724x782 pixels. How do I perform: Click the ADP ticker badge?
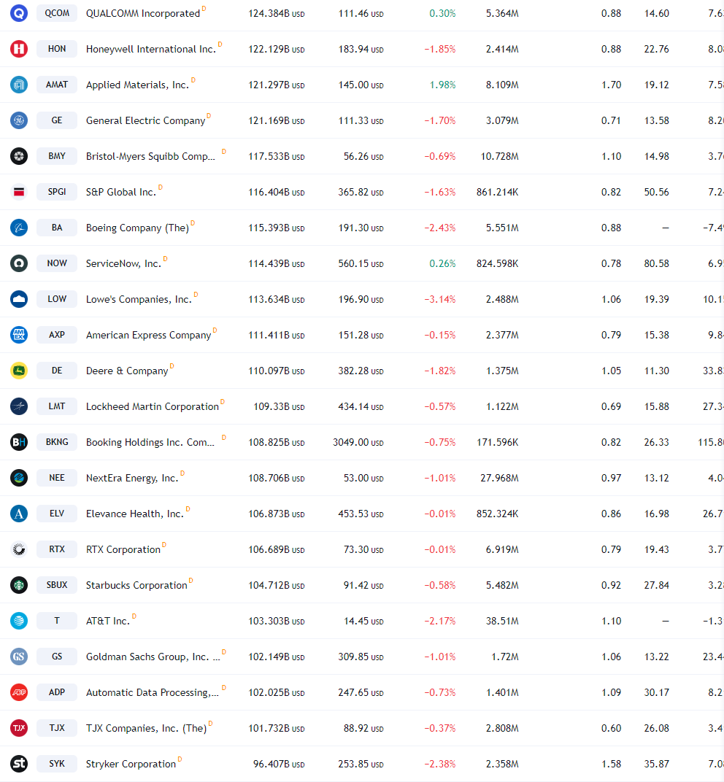[57, 692]
